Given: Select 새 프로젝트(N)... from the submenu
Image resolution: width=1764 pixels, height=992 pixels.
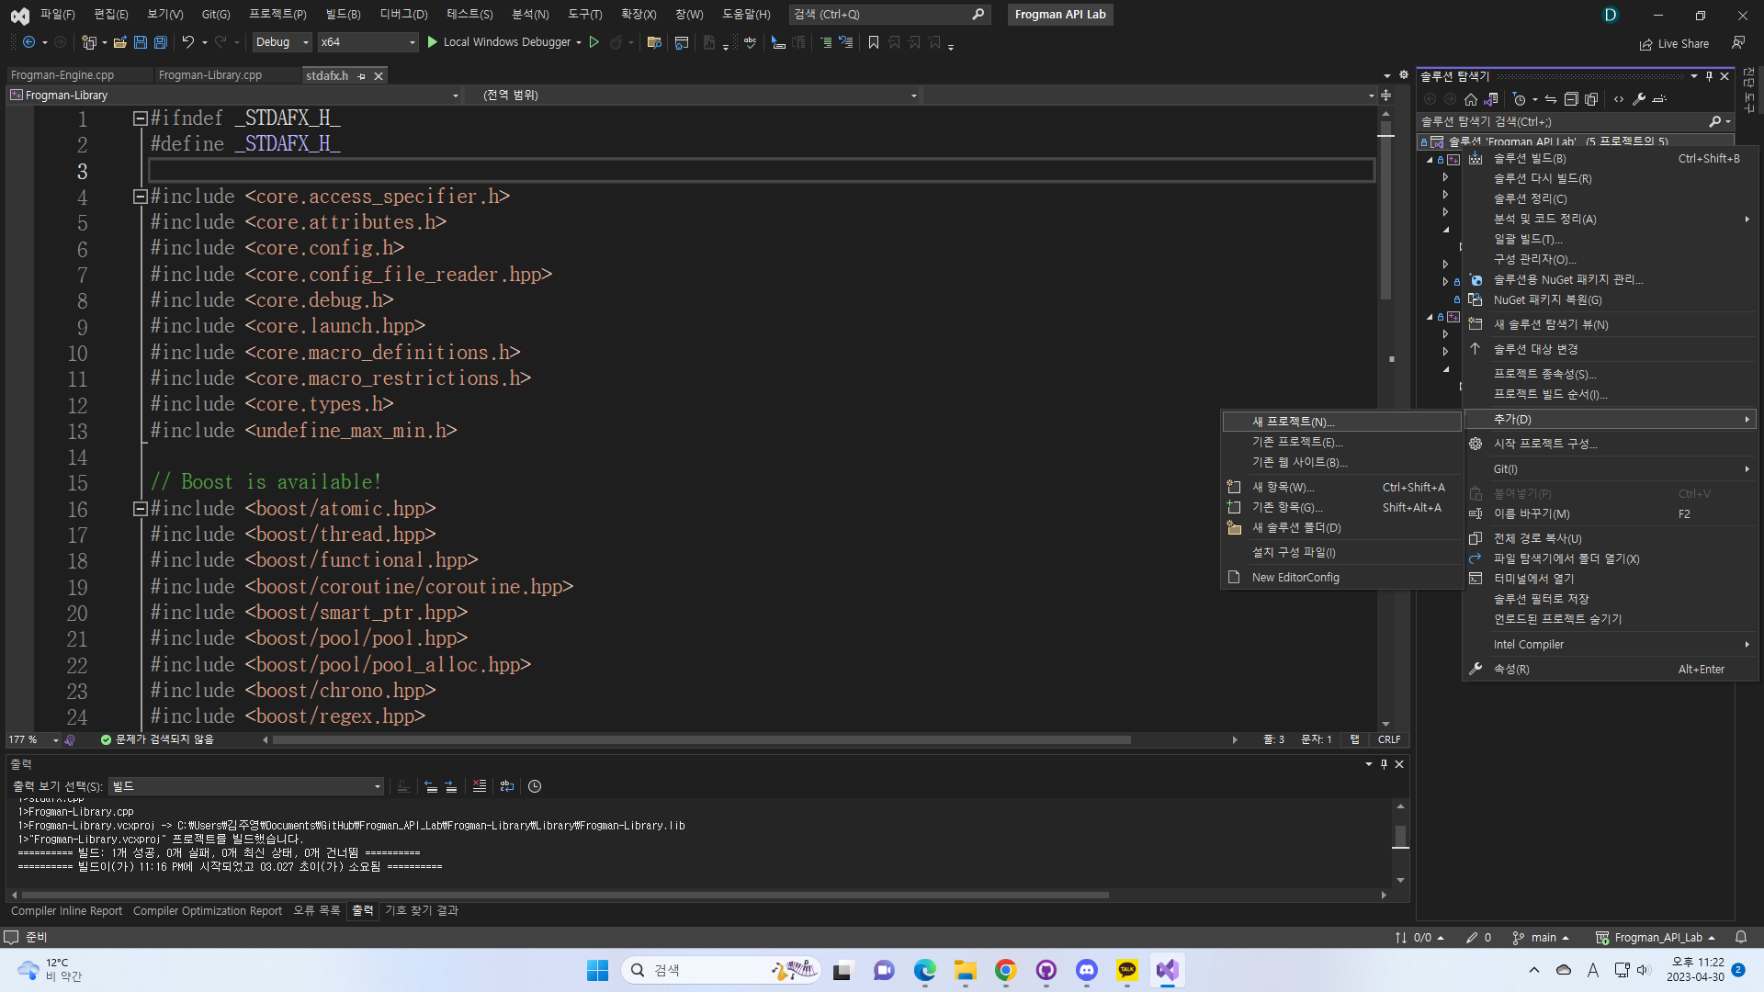Looking at the screenshot, I should [1341, 422].
